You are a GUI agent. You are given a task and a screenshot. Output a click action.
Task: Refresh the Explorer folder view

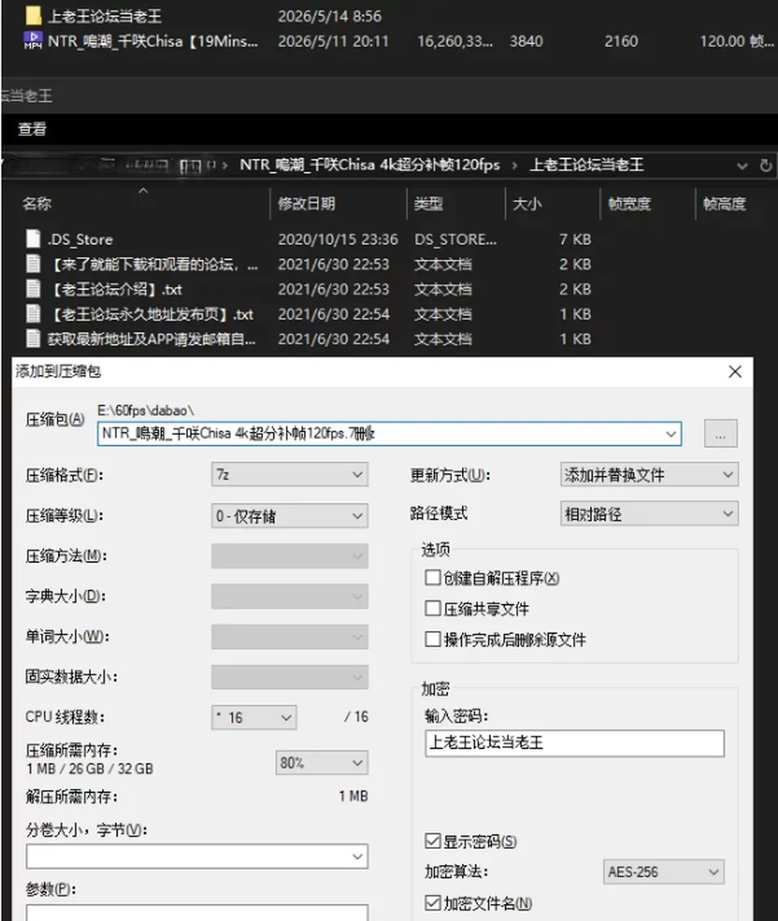(x=765, y=165)
